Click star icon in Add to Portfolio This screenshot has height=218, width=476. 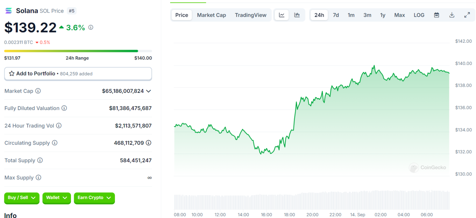(12, 74)
